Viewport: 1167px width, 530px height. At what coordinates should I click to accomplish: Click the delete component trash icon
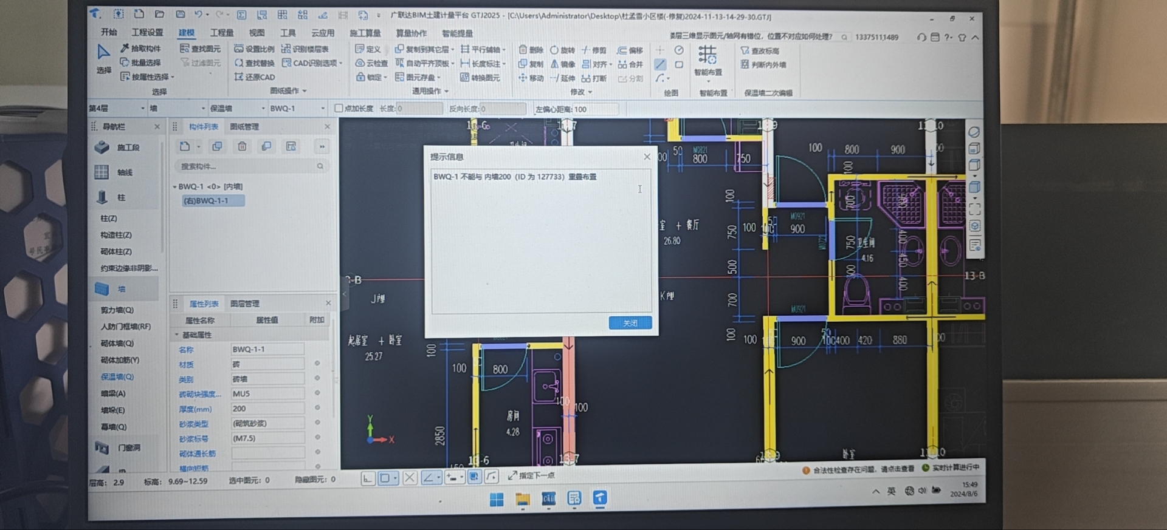(x=242, y=146)
